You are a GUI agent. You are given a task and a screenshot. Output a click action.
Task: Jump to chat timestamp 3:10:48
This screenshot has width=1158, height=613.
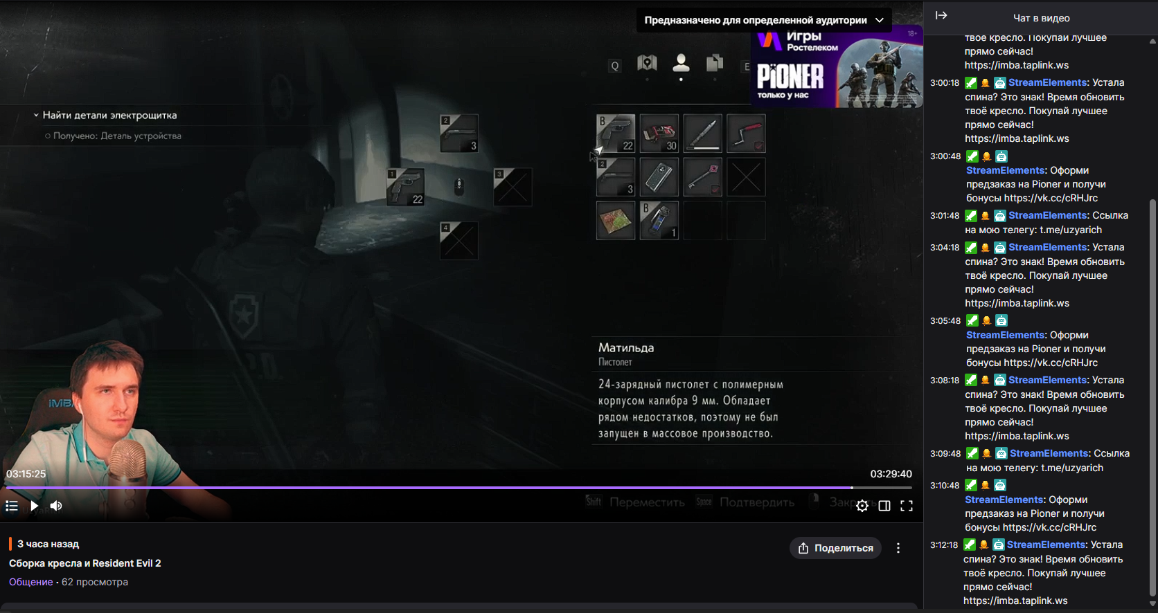tap(945, 486)
